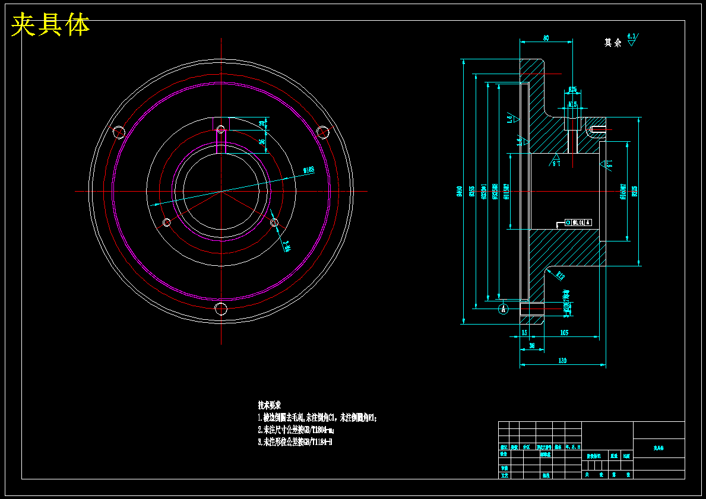Click the φ160H7 bore dimension

click(623, 191)
